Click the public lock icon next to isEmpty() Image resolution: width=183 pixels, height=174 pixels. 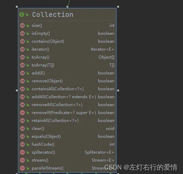[28, 33]
